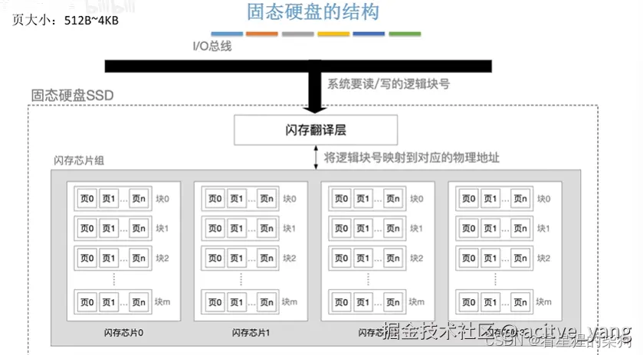This screenshot has height=355, width=643.
Task: Select 页0 in 块1 of 闪存芯片0
Action: coord(87,228)
